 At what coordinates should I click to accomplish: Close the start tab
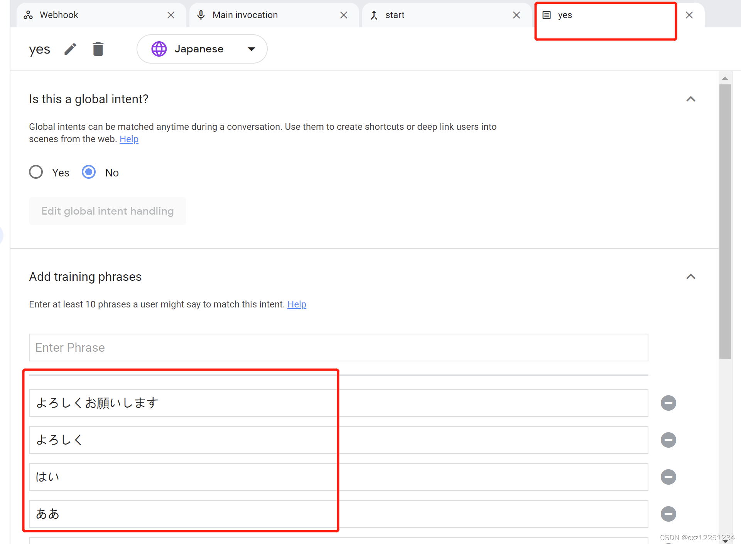pyautogui.click(x=517, y=15)
